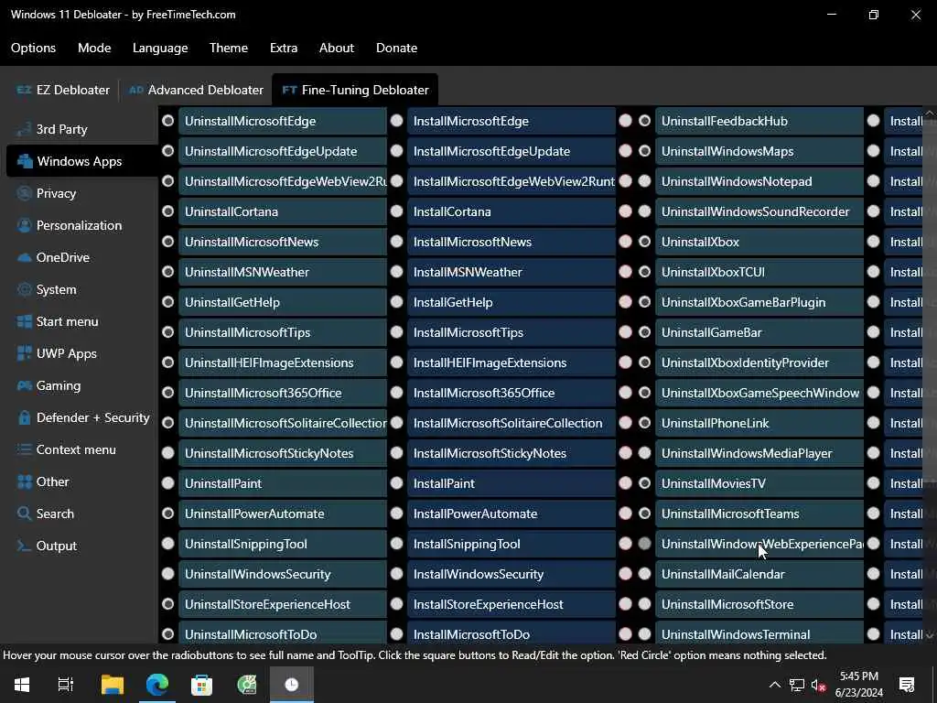
Task: Open Task View in taskbar
Action: (66, 685)
